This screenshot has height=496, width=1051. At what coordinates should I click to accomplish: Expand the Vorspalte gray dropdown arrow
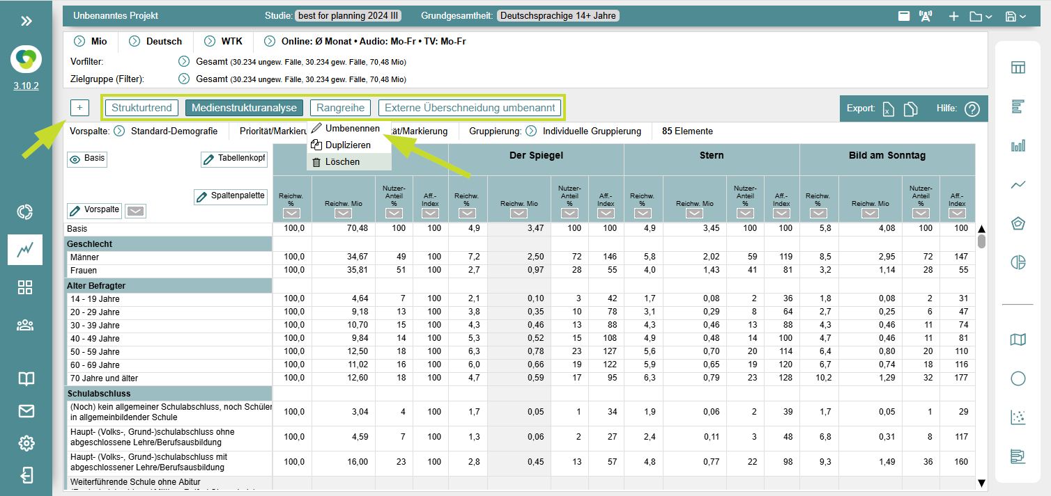(x=136, y=211)
